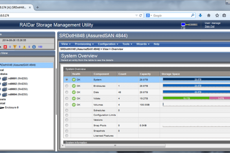Select the Snap Pools radio button
The width and height of the screenshot is (230, 153).
(x=67, y=126)
